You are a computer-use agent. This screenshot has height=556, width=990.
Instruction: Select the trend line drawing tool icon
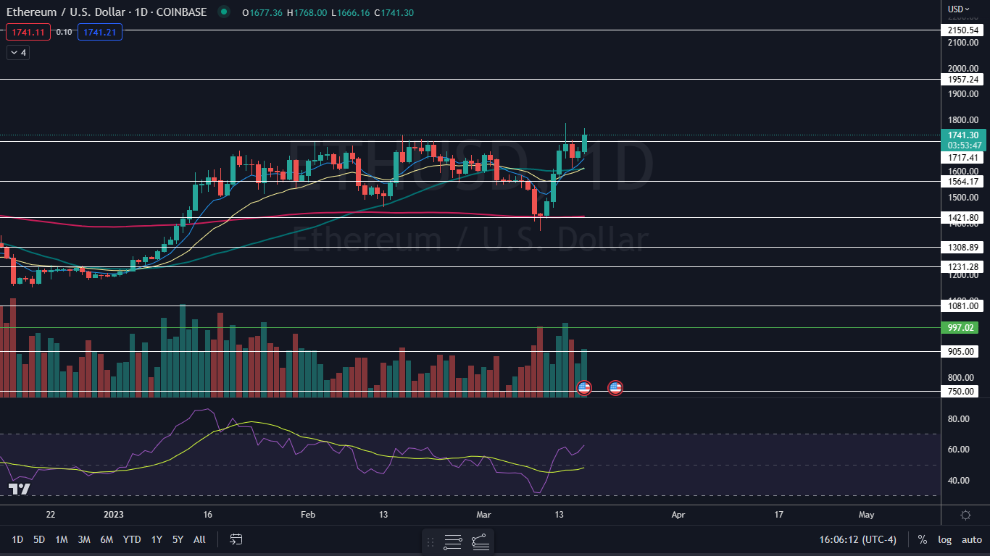(x=480, y=542)
